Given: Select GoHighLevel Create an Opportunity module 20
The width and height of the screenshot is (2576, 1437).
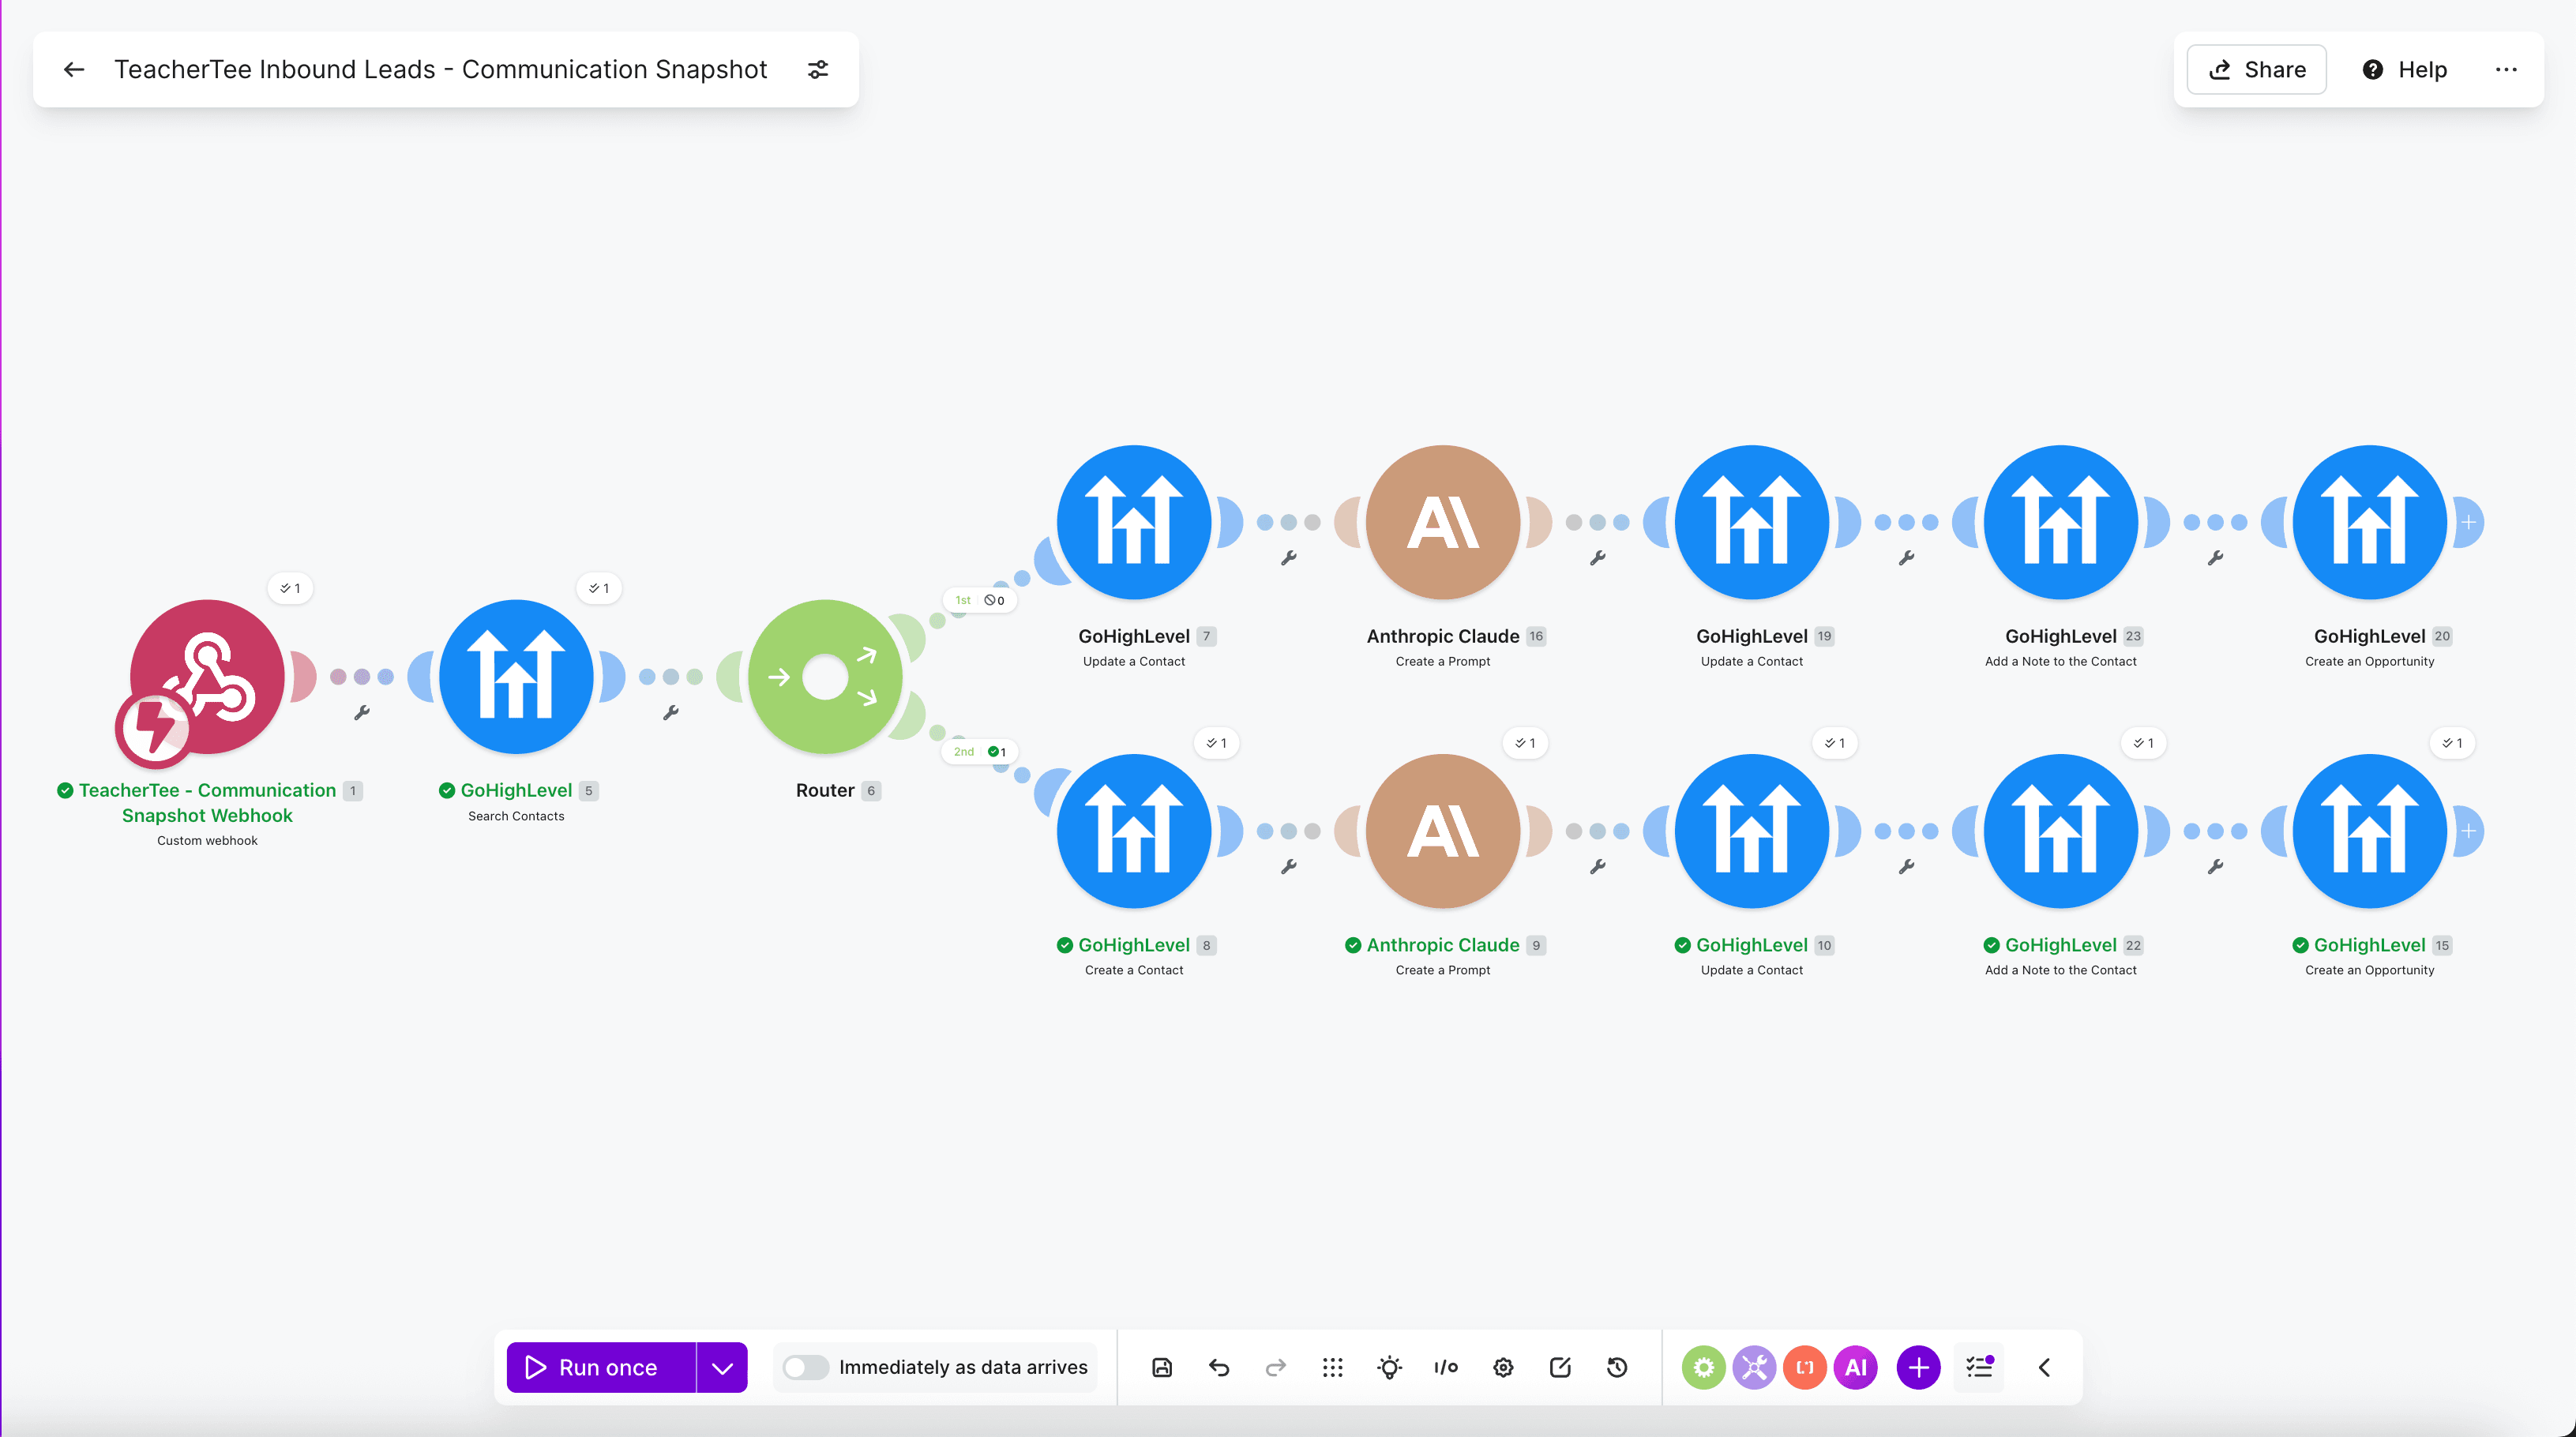Looking at the screenshot, I should 2370,522.
